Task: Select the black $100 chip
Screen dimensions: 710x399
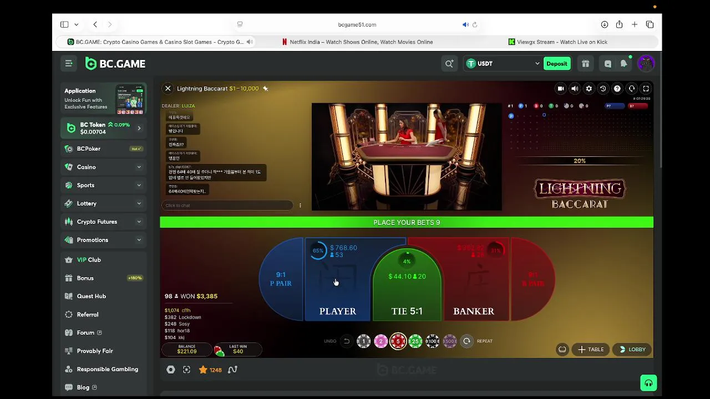Action: (432, 341)
